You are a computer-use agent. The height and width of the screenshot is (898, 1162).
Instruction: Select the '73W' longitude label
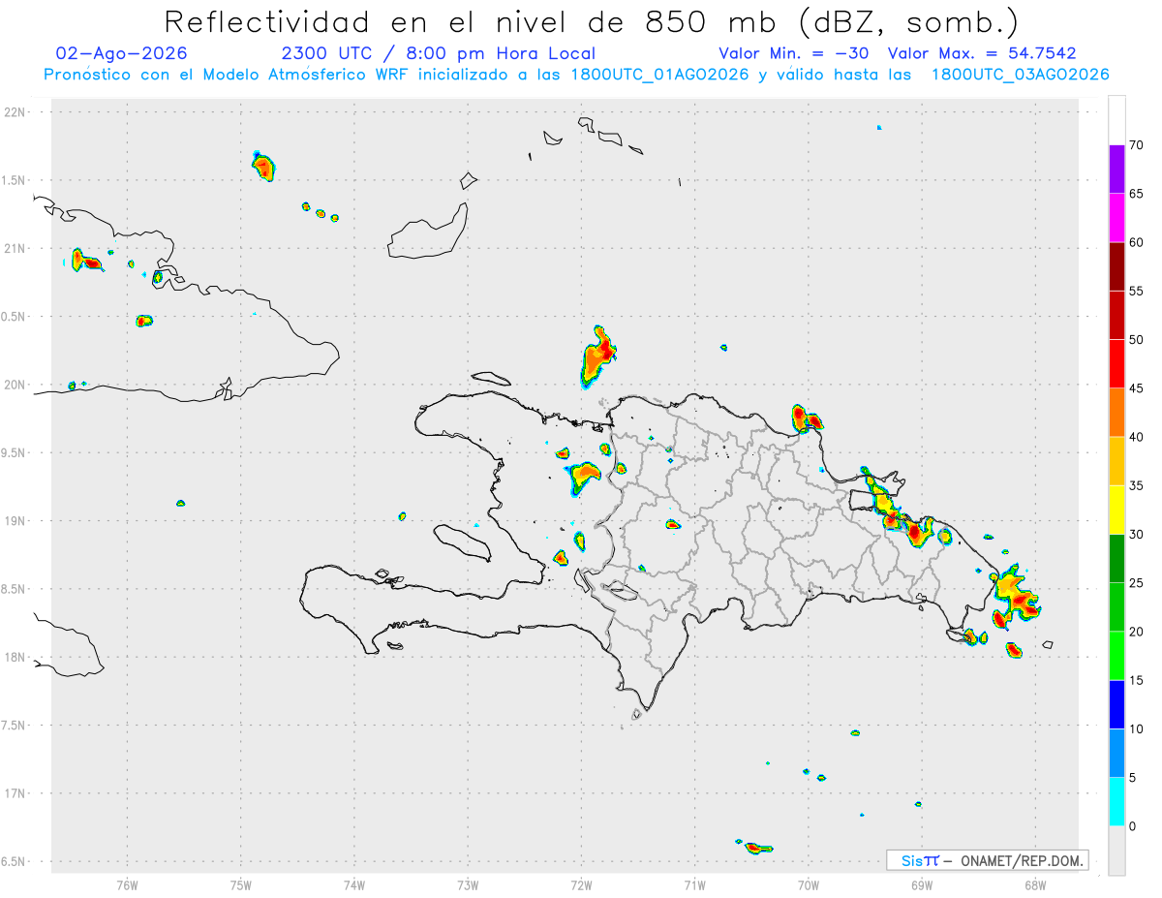point(468,884)
